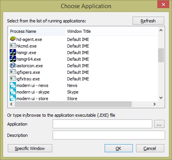Viewport: 172px width, 160px height.
Task: Click the horizontal scroll left arrow
Action: click(11, 104)
